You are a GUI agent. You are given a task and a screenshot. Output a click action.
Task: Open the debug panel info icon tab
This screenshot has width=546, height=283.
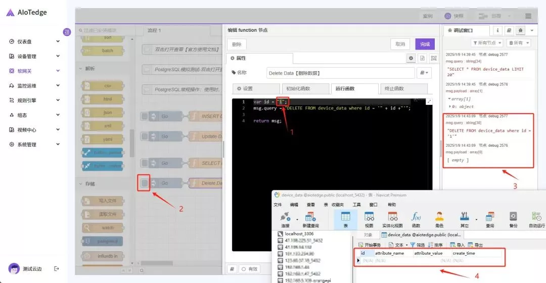[x=497, y=31]
